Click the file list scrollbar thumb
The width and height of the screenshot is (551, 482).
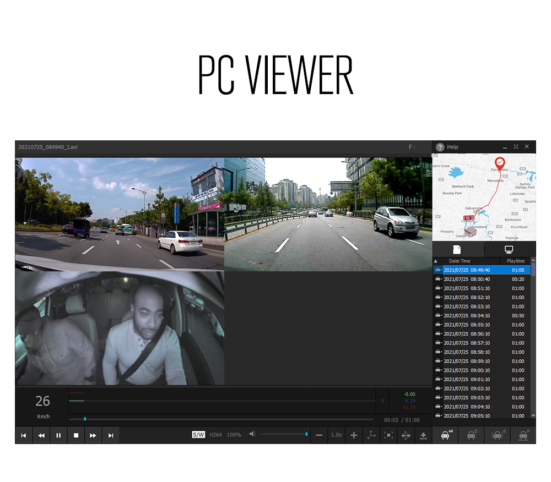coord(533,270)
